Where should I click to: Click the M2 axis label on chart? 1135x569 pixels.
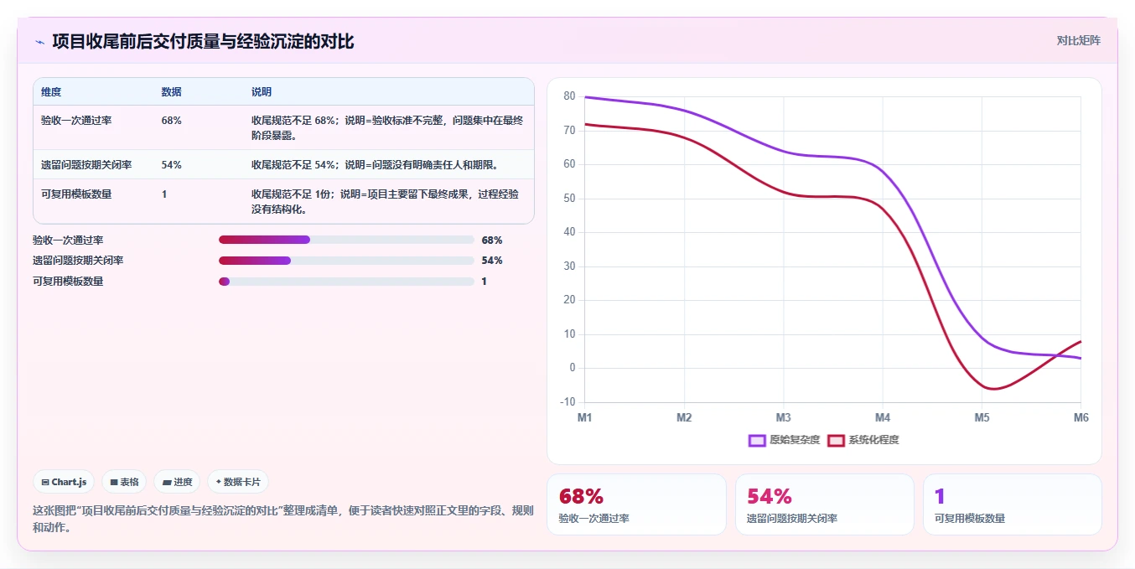[x=684, y=417]
